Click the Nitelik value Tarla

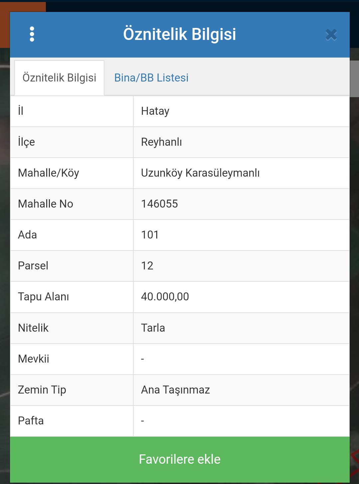(153, 328)
